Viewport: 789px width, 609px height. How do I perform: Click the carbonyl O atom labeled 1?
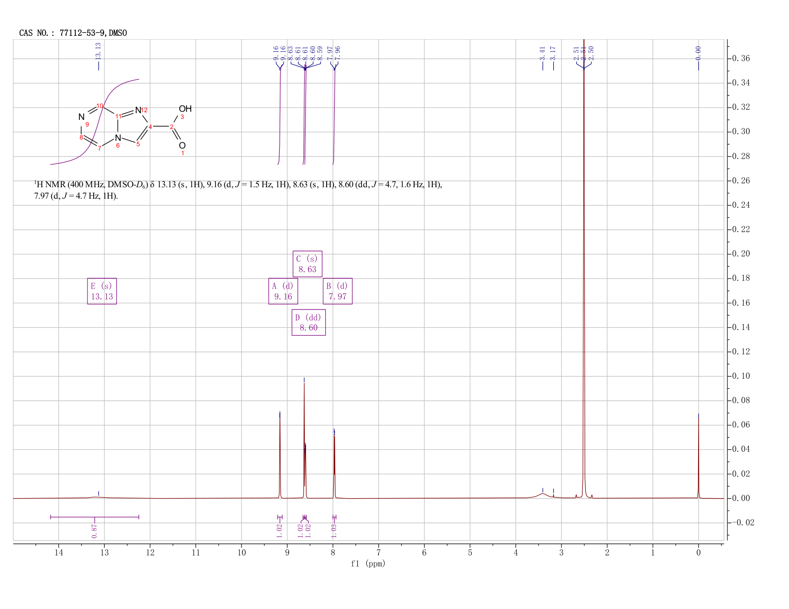pos(182,146)
